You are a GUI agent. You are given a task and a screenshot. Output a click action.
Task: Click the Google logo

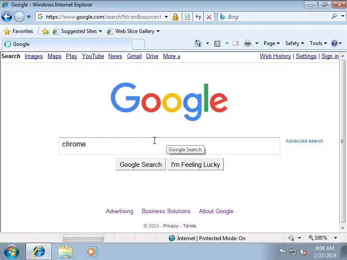tap(169, 102)
